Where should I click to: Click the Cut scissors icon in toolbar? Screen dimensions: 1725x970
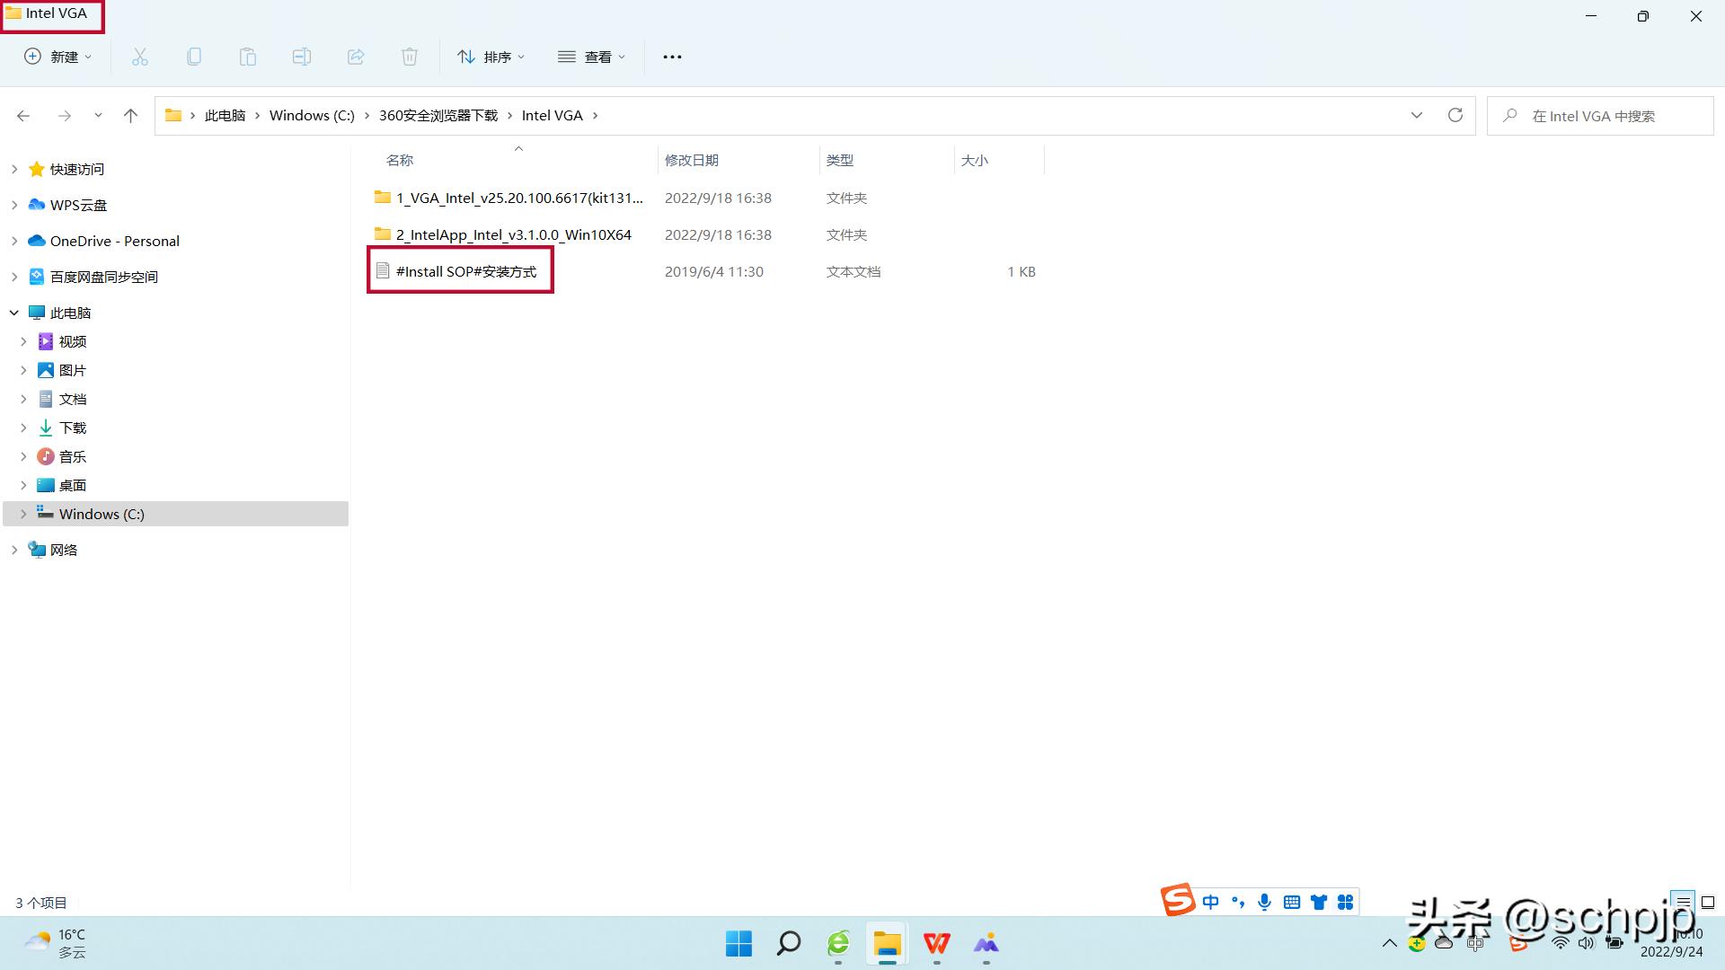tap(140, 57)
